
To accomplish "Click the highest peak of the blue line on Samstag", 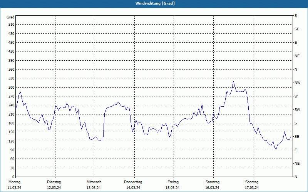I will [233, 81].
